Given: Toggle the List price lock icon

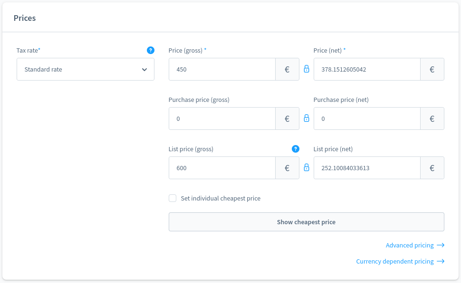Looking at the screenshot, I should click(x=307, y=168).
